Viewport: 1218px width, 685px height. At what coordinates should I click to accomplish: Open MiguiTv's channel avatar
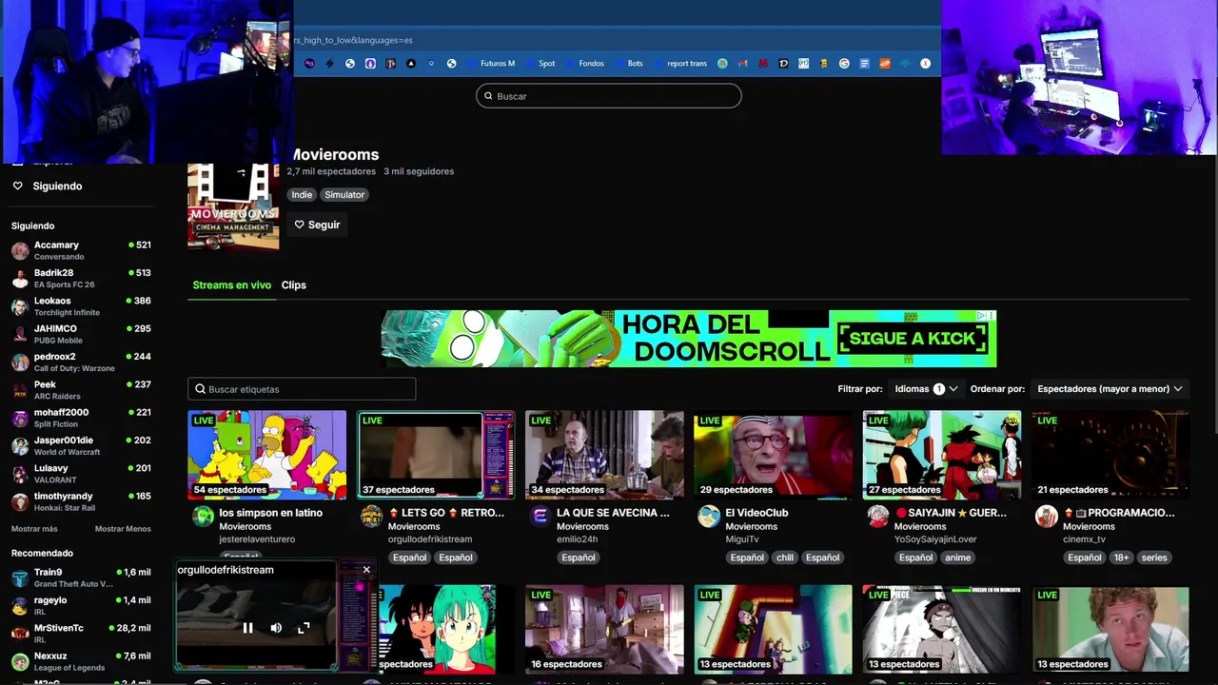(709, 517)
